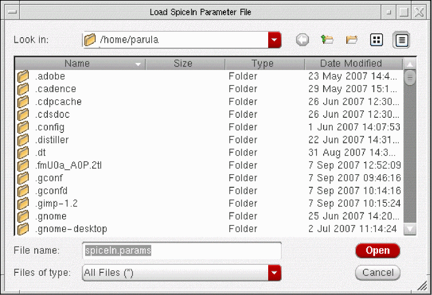
Task: Click the Open button
Action: [x=378, y=250]
